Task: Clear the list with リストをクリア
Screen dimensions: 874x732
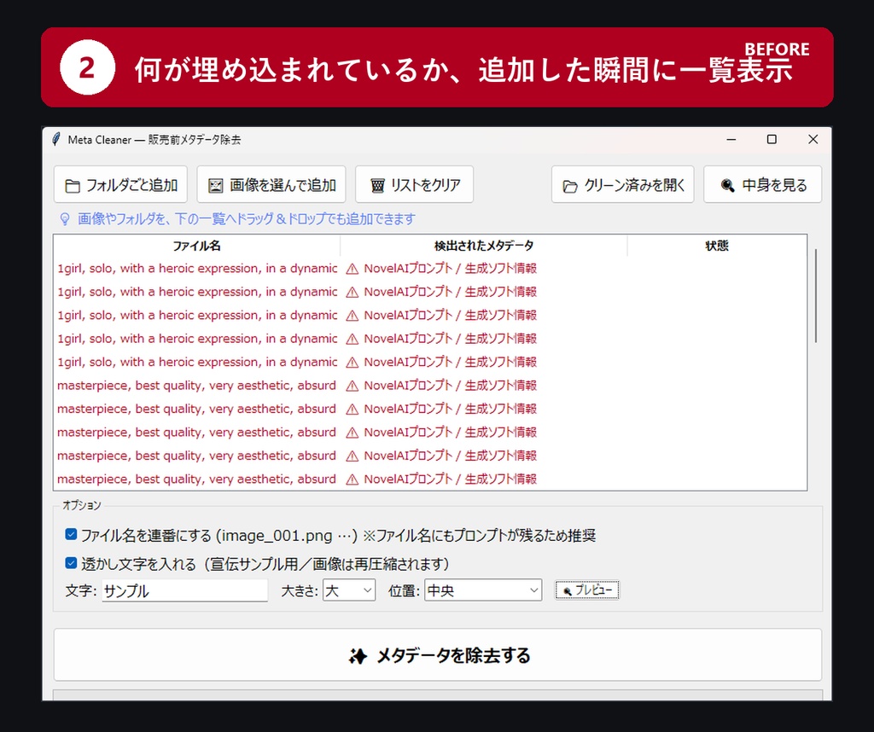Action: click(414, 184)
